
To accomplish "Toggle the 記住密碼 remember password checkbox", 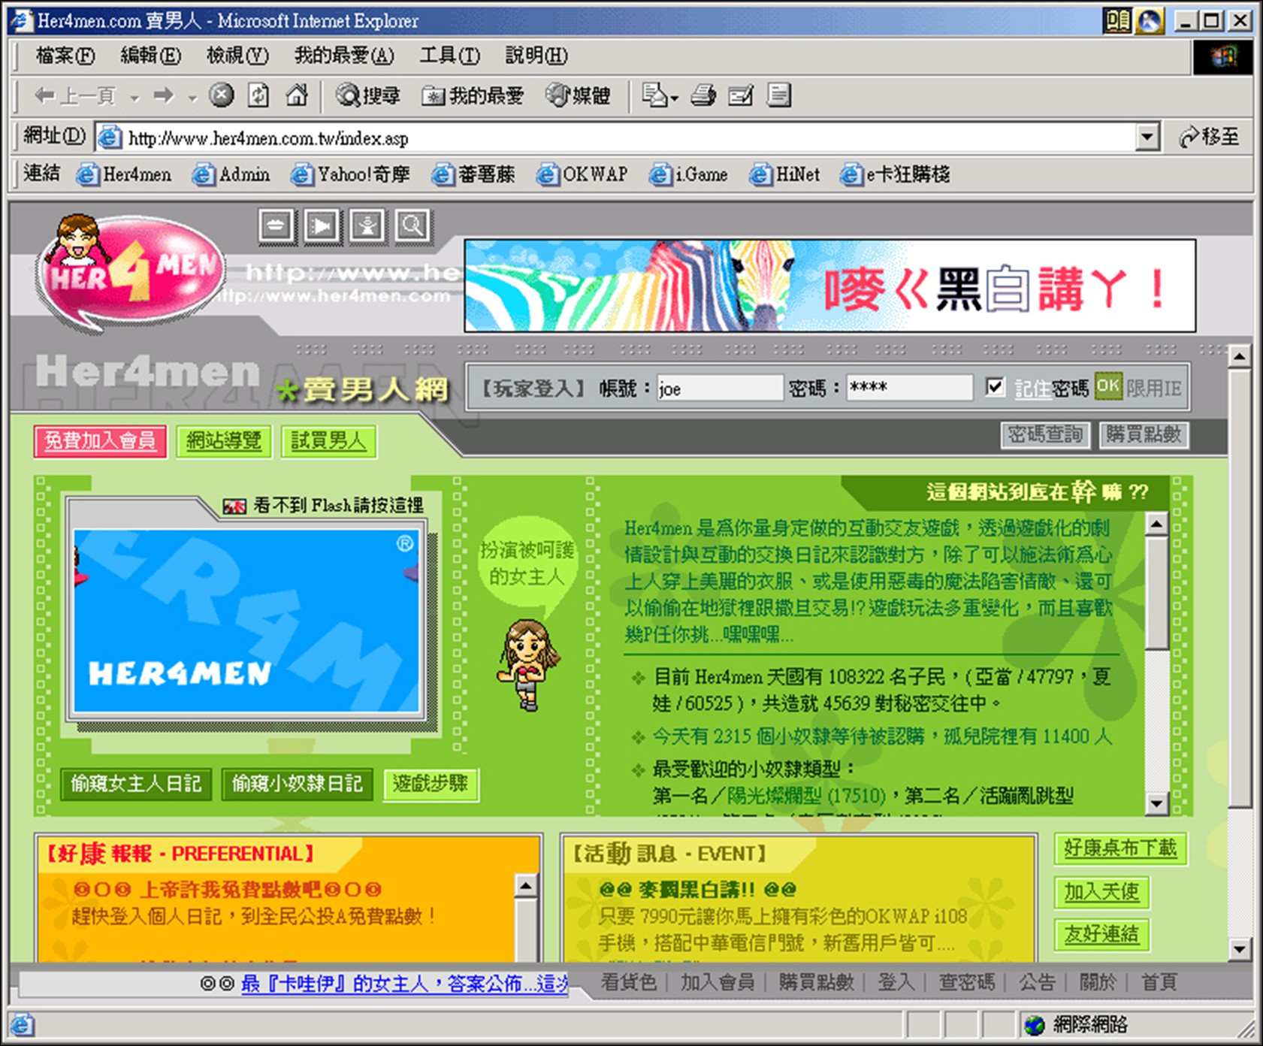I will 995,387.
